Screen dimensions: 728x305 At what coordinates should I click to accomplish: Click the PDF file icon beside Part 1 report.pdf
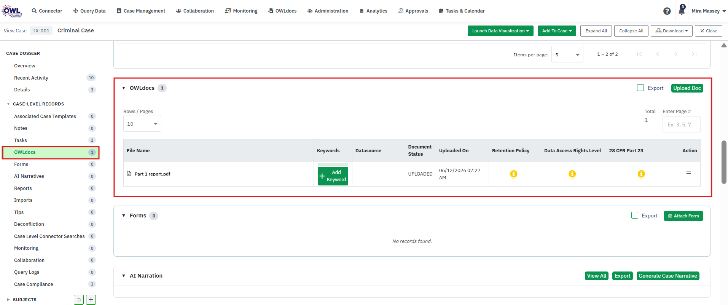click(129, 174)
